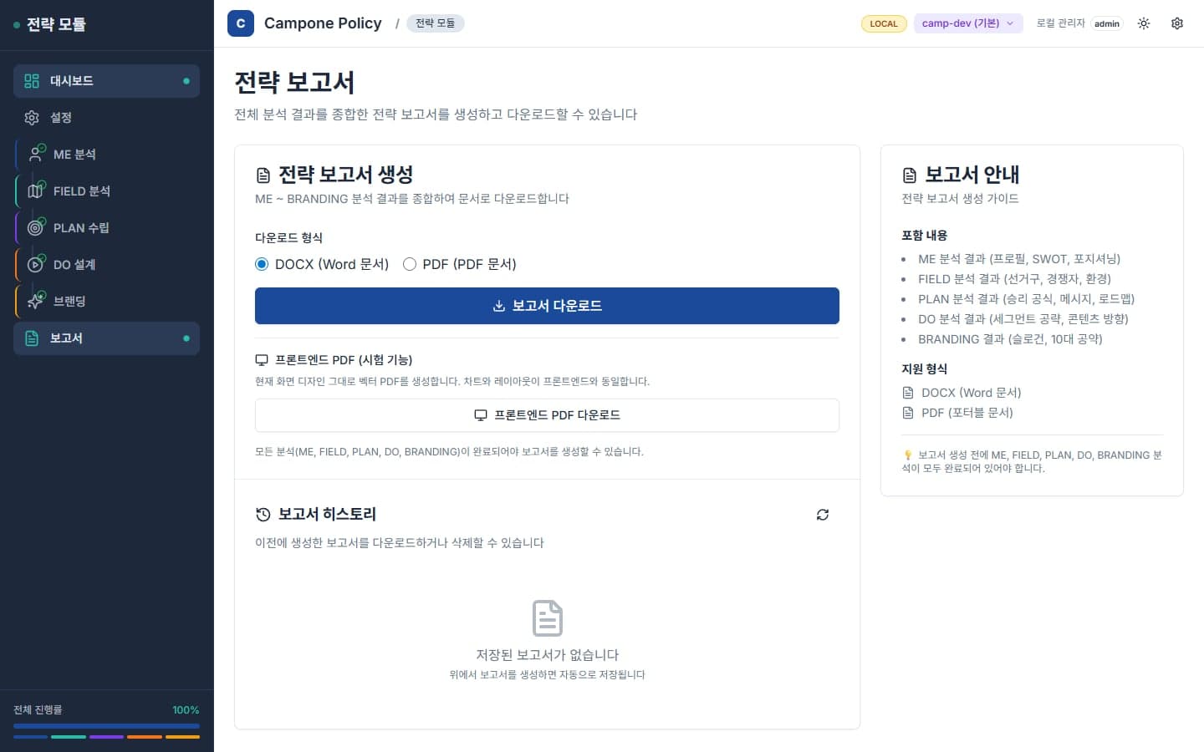
Task: Click the 포함 내용 heading
Action: 924,236
